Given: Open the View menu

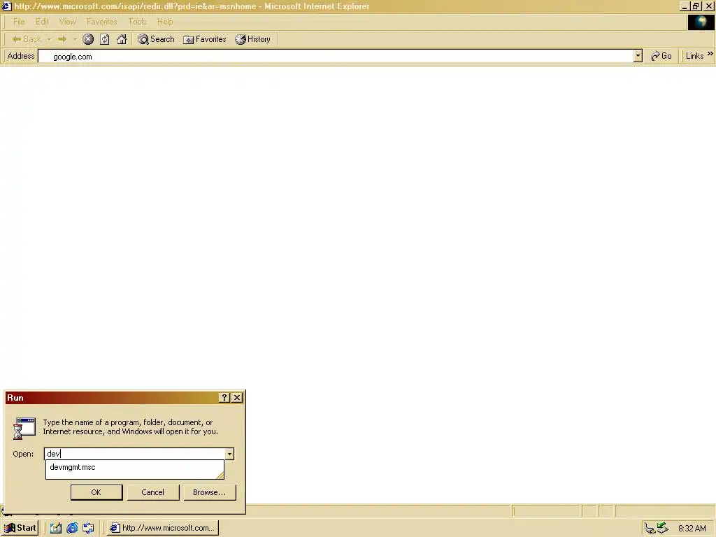Looking at the screenshot, I should point(67,22).
